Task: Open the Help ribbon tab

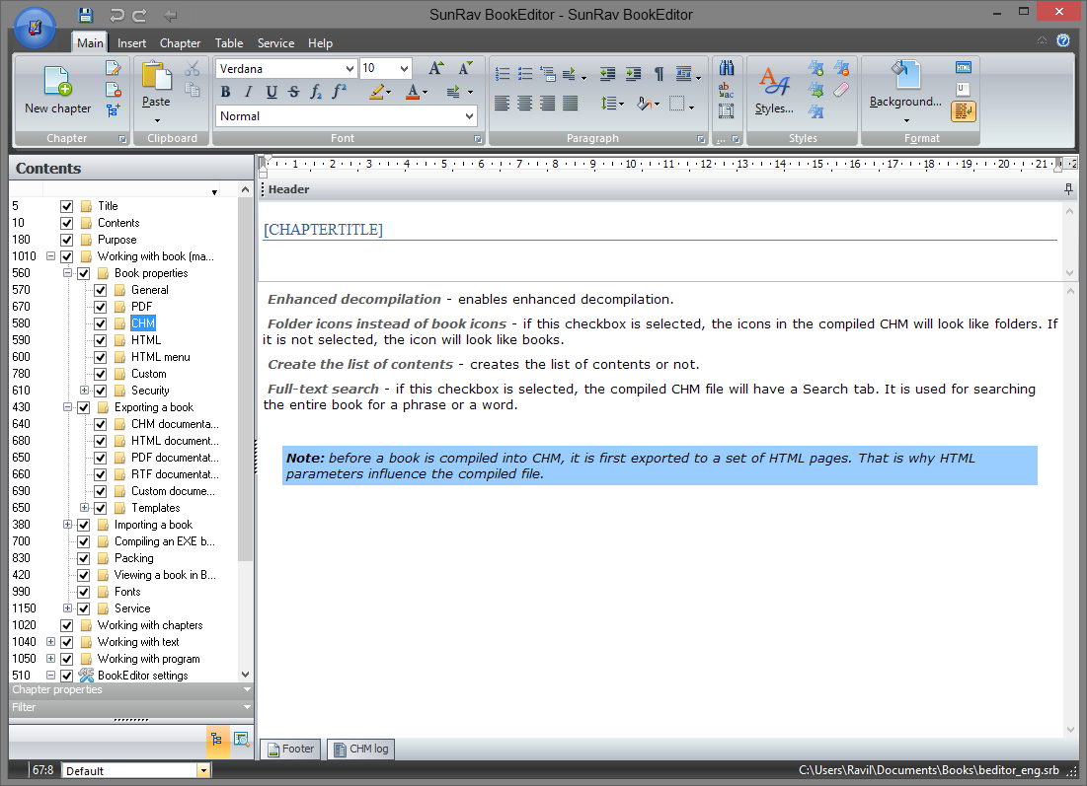Action: click(320, 43)
